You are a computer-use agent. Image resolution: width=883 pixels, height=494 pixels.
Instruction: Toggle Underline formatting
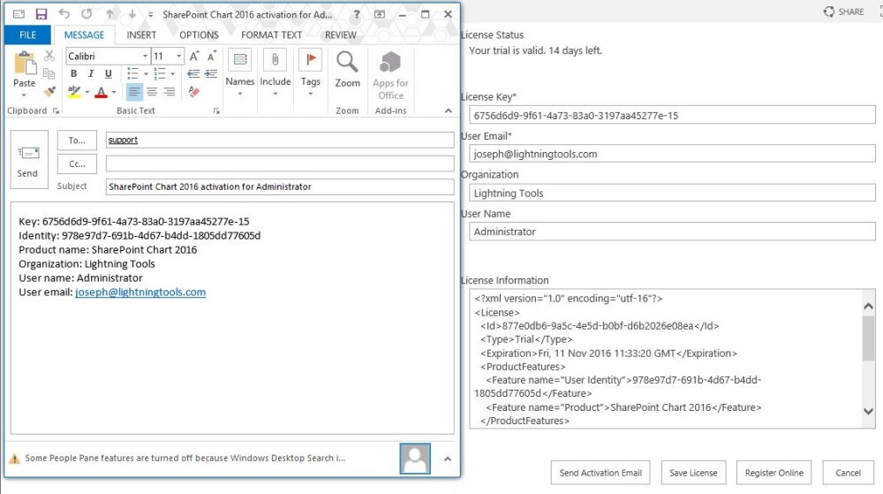(x=108, y=73)
